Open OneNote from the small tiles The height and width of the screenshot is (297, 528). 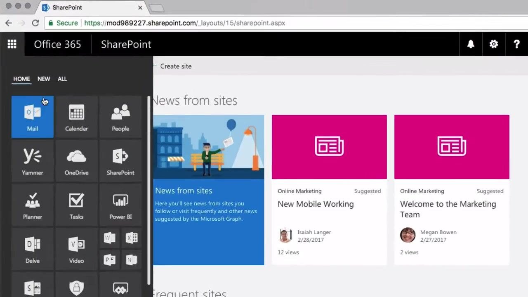click(132, 260)
